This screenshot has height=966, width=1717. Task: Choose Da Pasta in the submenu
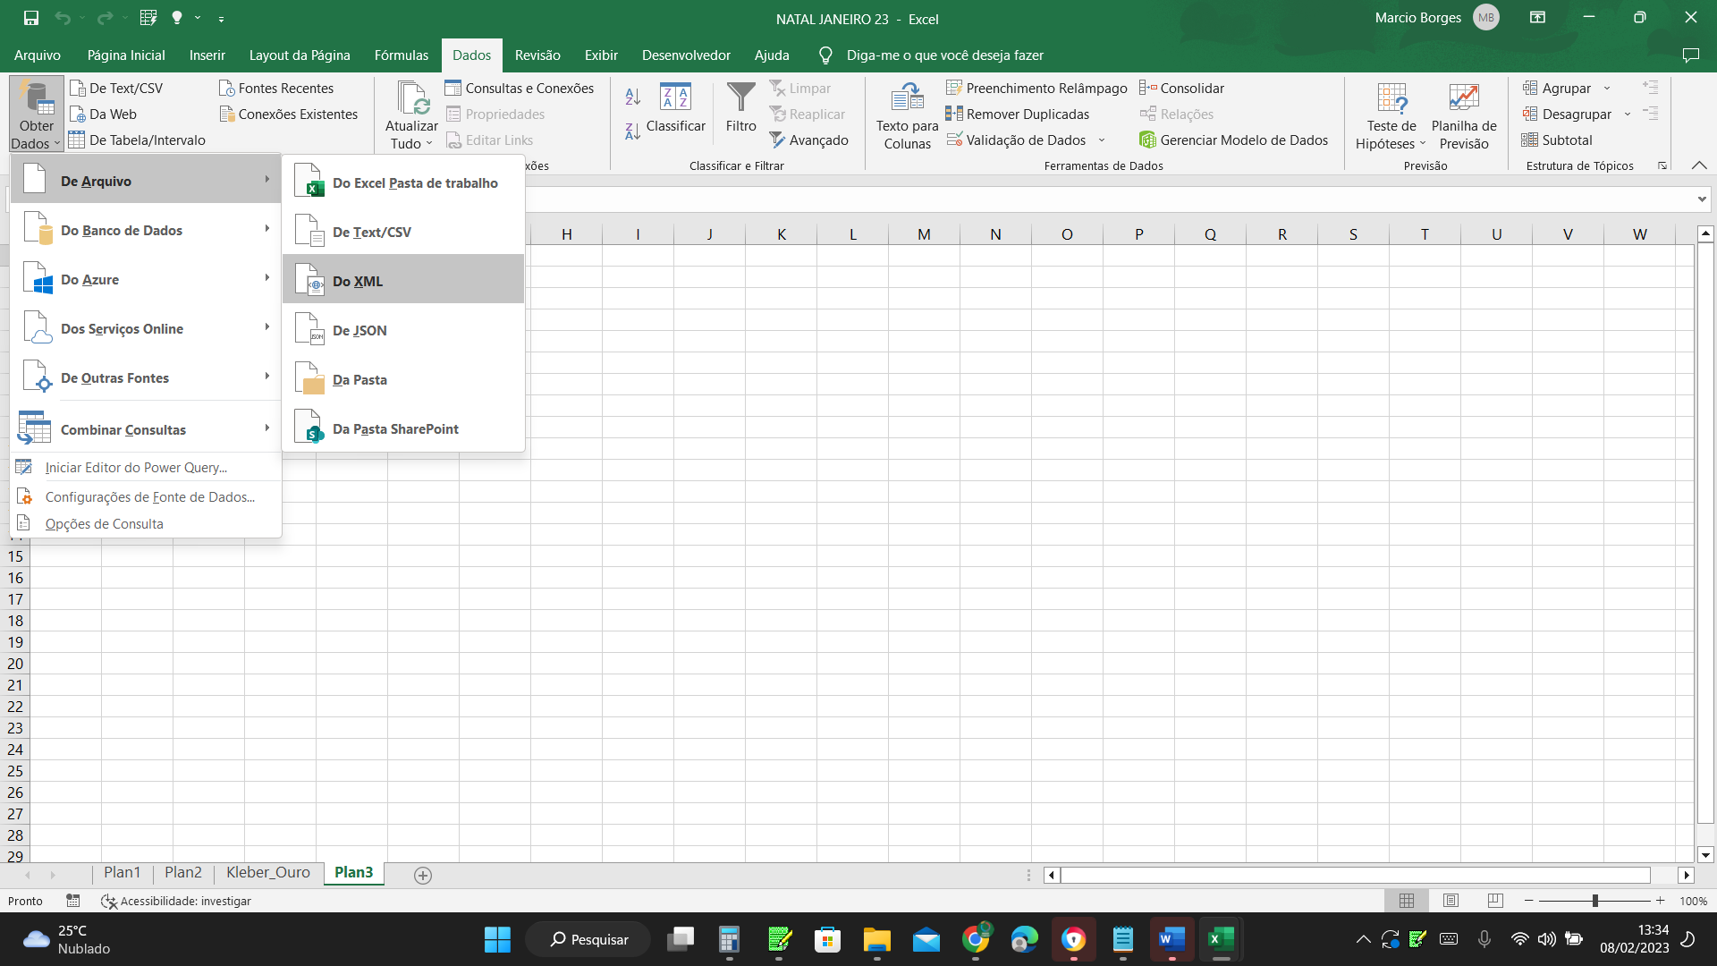pos(403,379)
